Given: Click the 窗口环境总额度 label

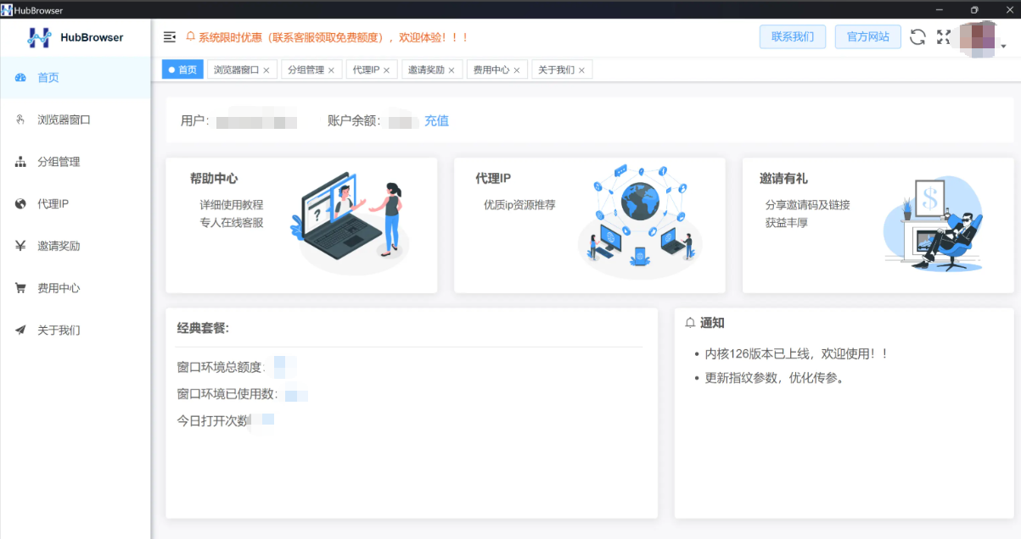Looking at the screenshot, I should [221, 368].
